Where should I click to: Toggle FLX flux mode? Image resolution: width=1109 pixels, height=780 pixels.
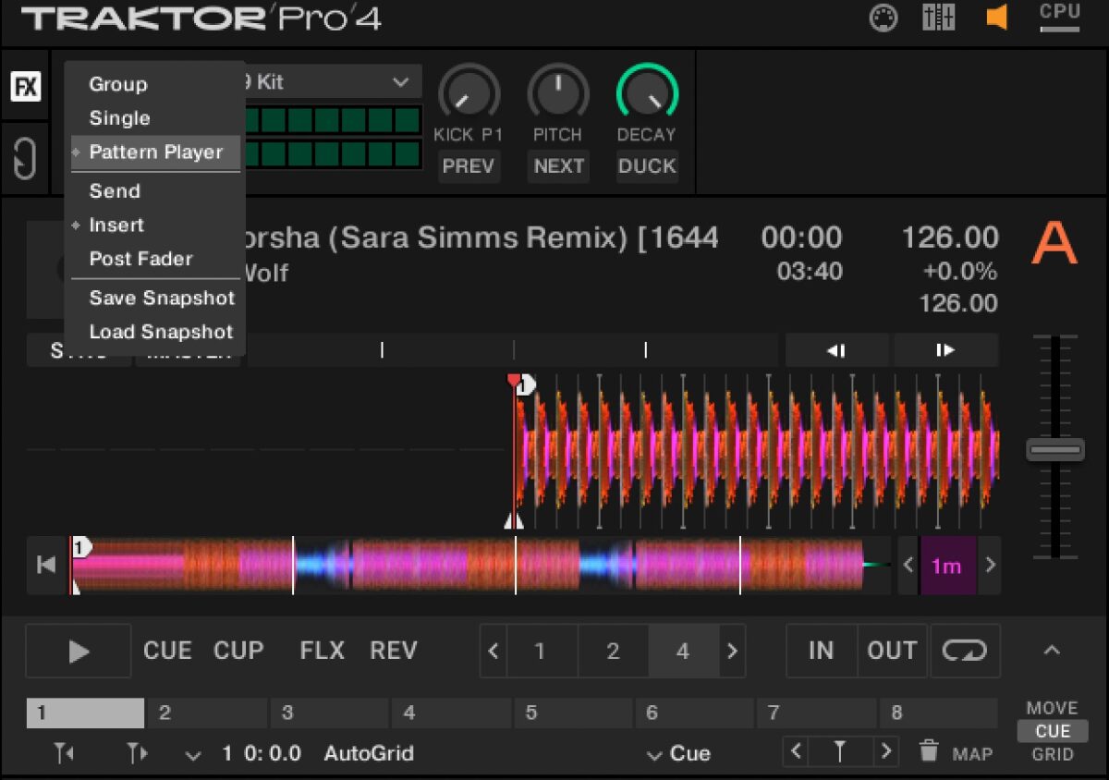[322, 651]
